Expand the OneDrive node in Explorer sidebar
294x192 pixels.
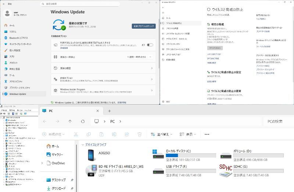(42, 163)
